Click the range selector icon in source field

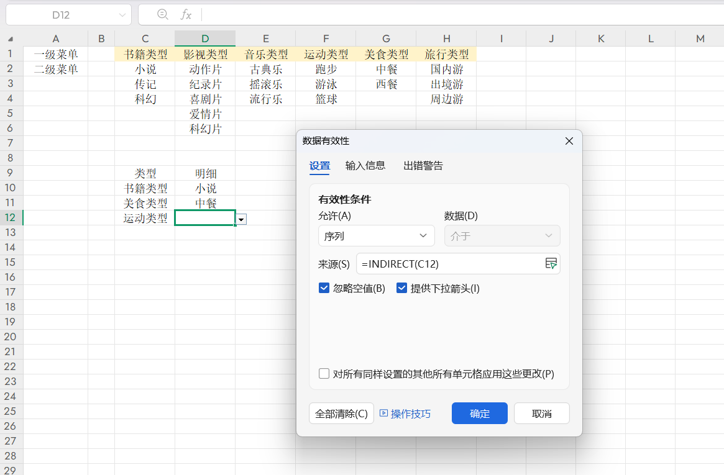pyautogui.click(x=551, y=263)
